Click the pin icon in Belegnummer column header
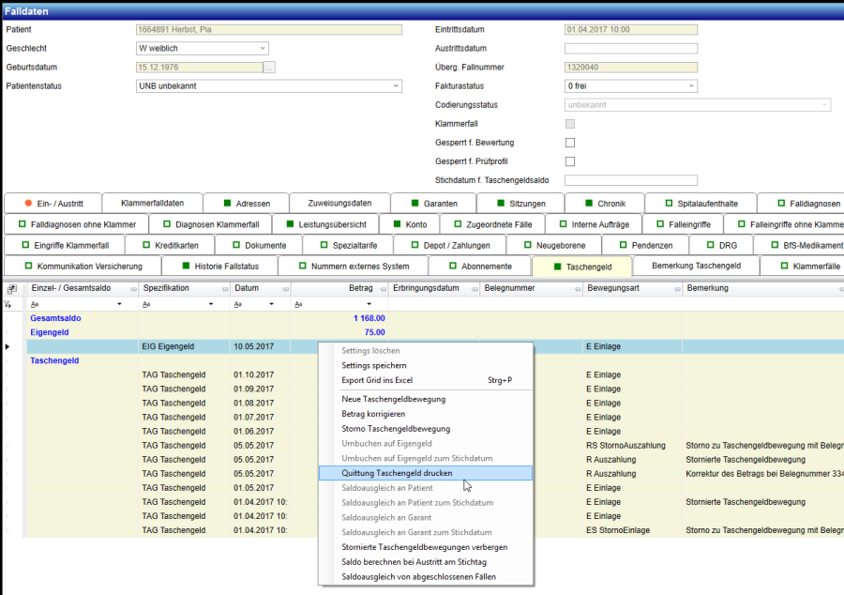This screenshot has width=844, height=595. pyautogui.click(x=576, y=289)
